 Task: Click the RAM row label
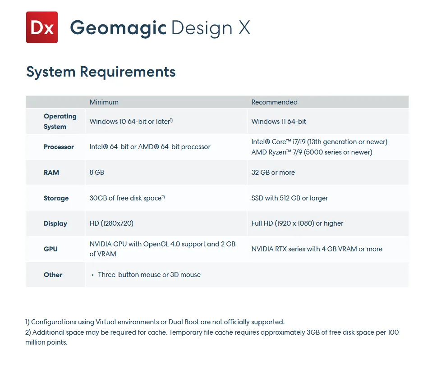(51, 173)
